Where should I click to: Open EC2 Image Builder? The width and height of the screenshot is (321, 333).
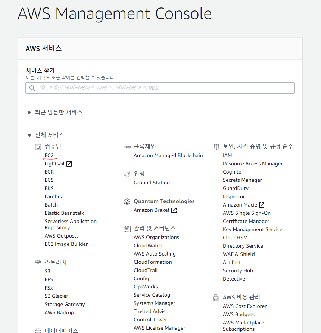[x=66, y=244]
